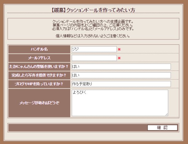
Task: Click the 完成したら写真を提供できますか answer field
Action: [x=121, y=75]
